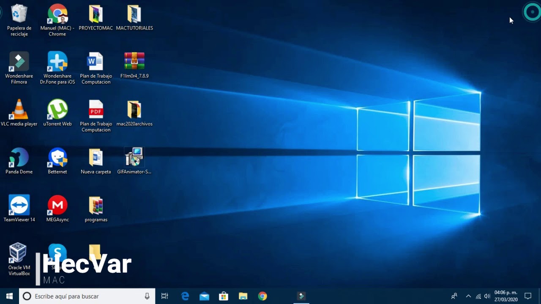Activate the microphone voice search icon
Screen dimensions: 541x304
147,296
